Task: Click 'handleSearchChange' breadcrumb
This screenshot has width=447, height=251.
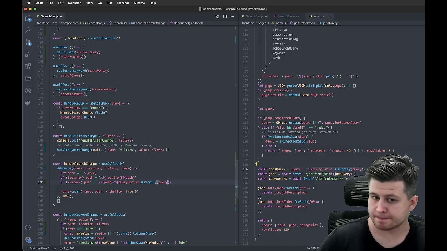Action: point(151,23)
